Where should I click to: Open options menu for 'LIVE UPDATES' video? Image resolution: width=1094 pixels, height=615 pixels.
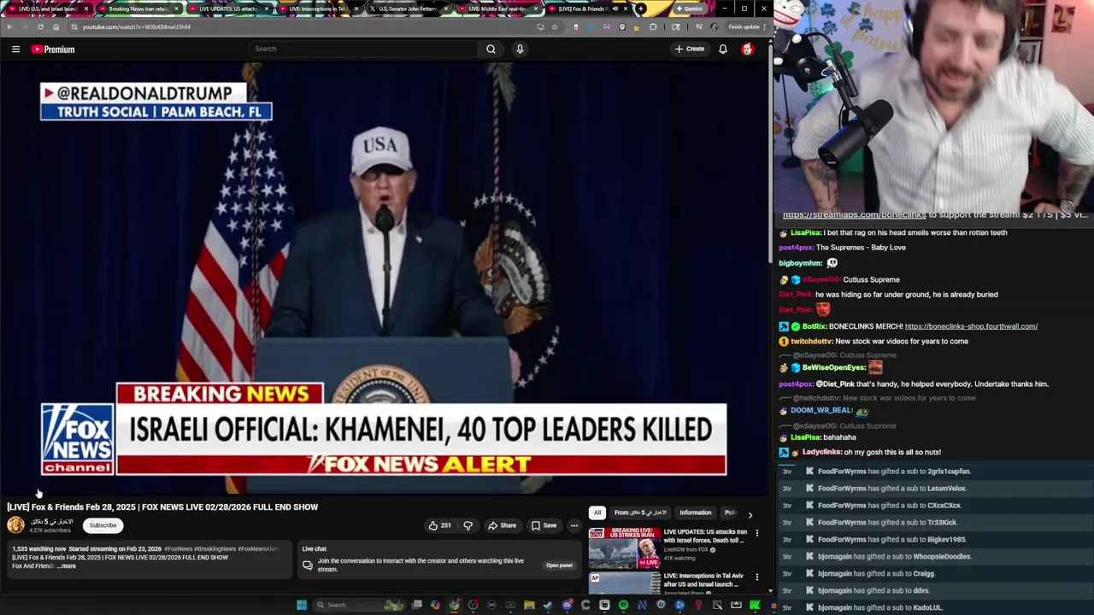pos(756,533)
